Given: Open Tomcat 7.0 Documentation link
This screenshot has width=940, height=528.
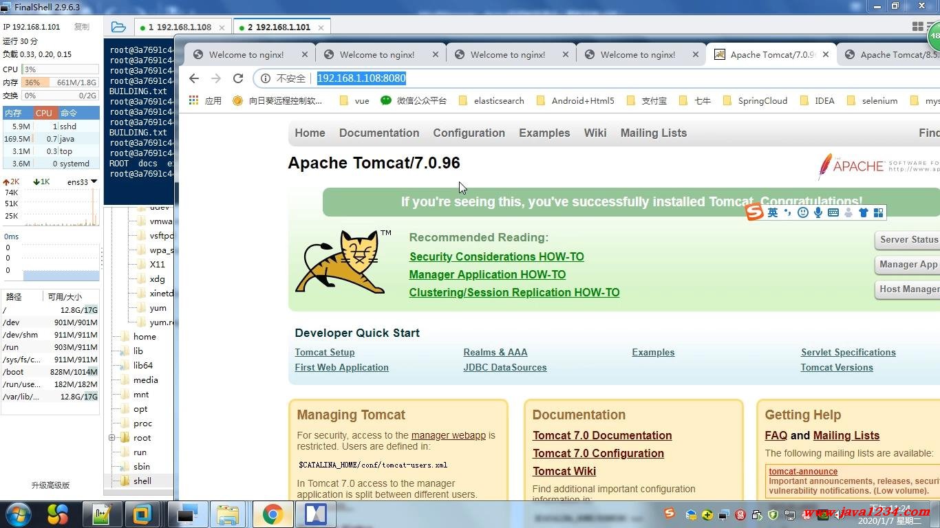Looking at the screenshot, I should (602, 435).
